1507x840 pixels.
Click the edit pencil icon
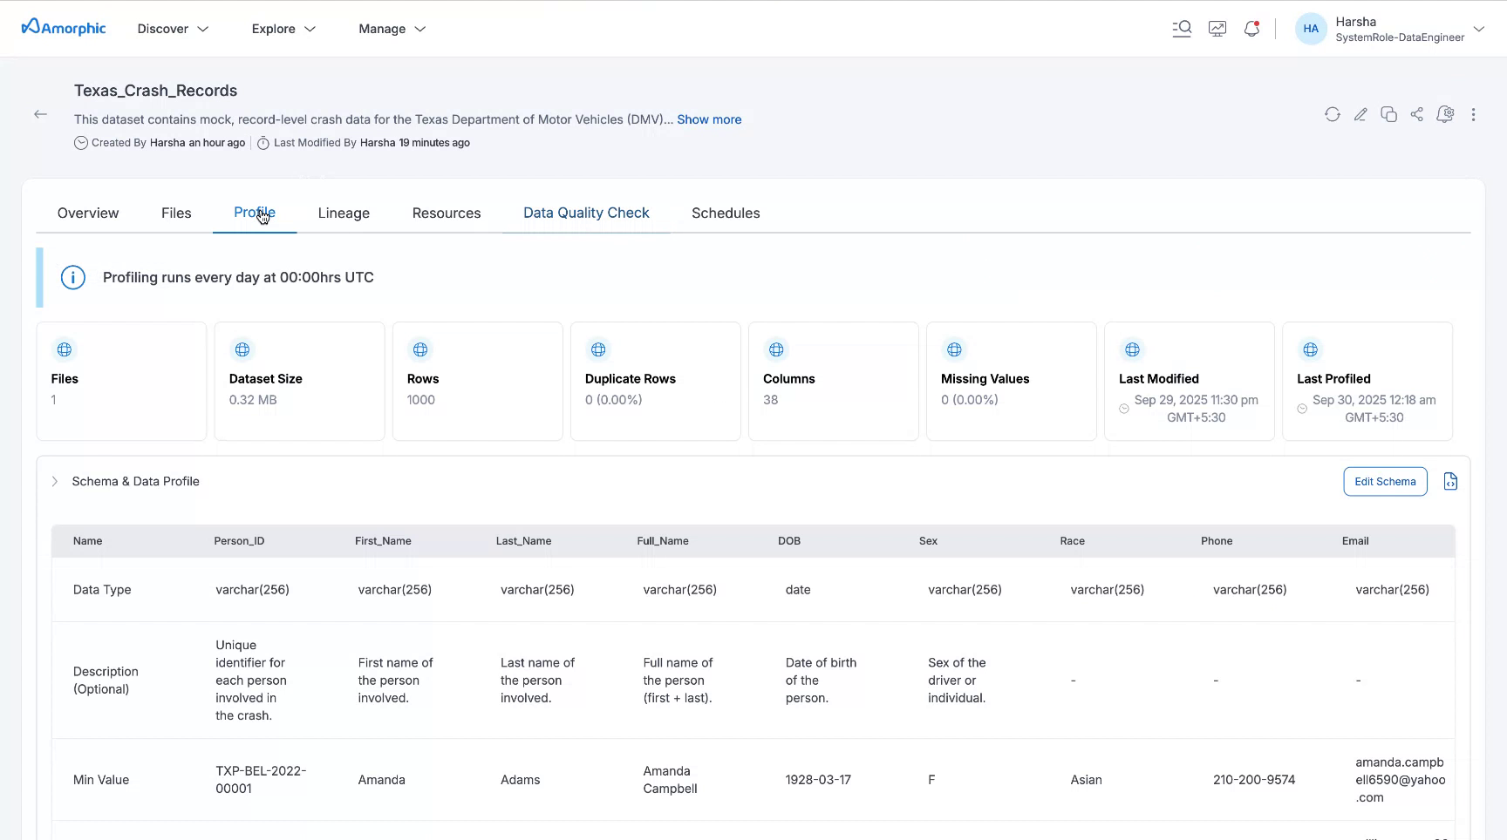click(1360, 114)
